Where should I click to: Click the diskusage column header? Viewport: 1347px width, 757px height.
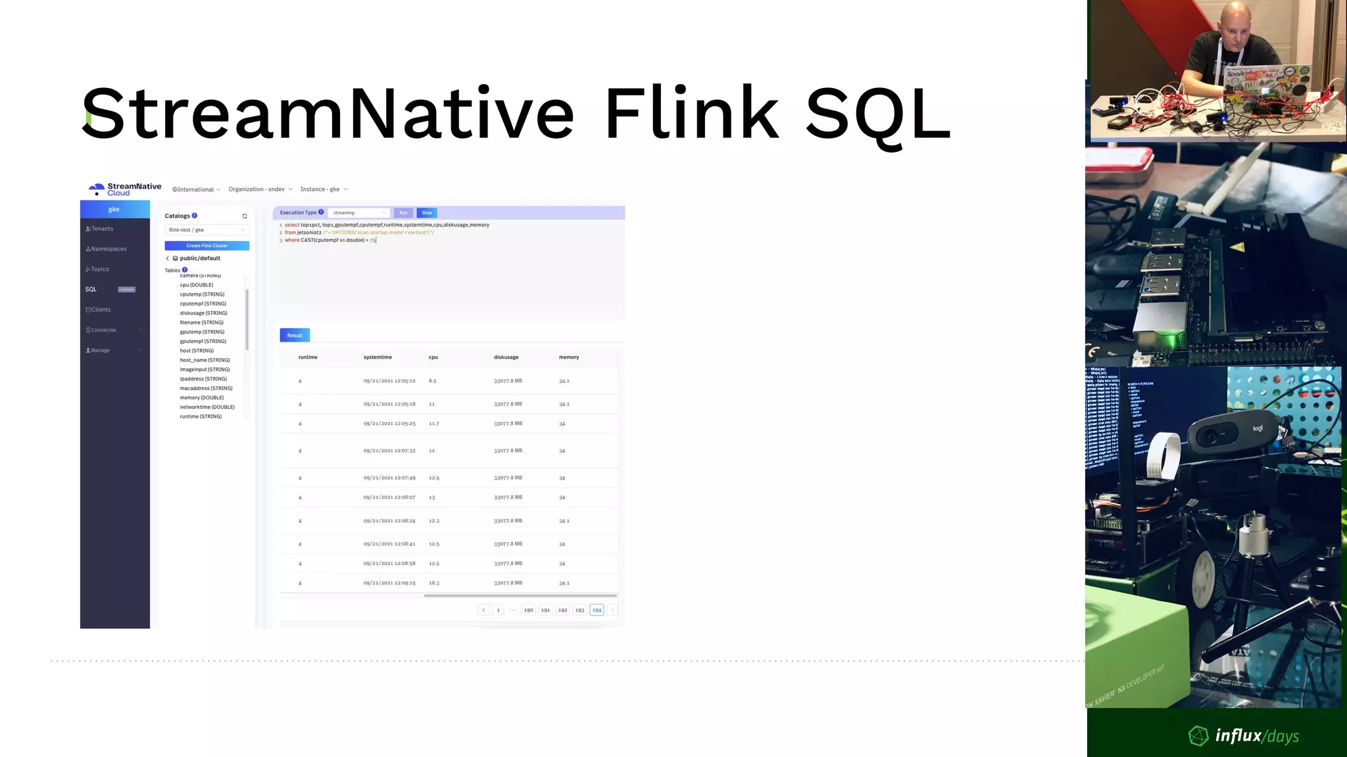coord(506,357)
